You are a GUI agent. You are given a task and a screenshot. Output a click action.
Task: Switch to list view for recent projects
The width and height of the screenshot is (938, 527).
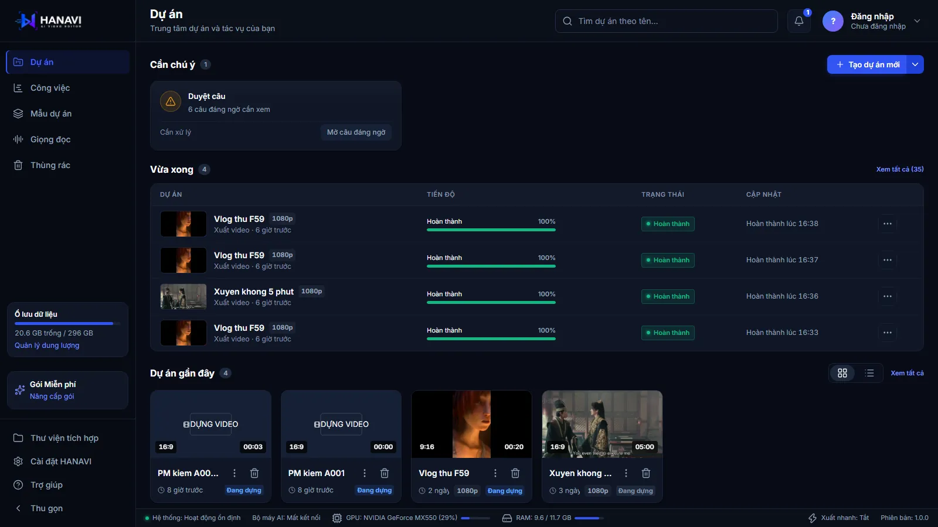pos(869,373)
